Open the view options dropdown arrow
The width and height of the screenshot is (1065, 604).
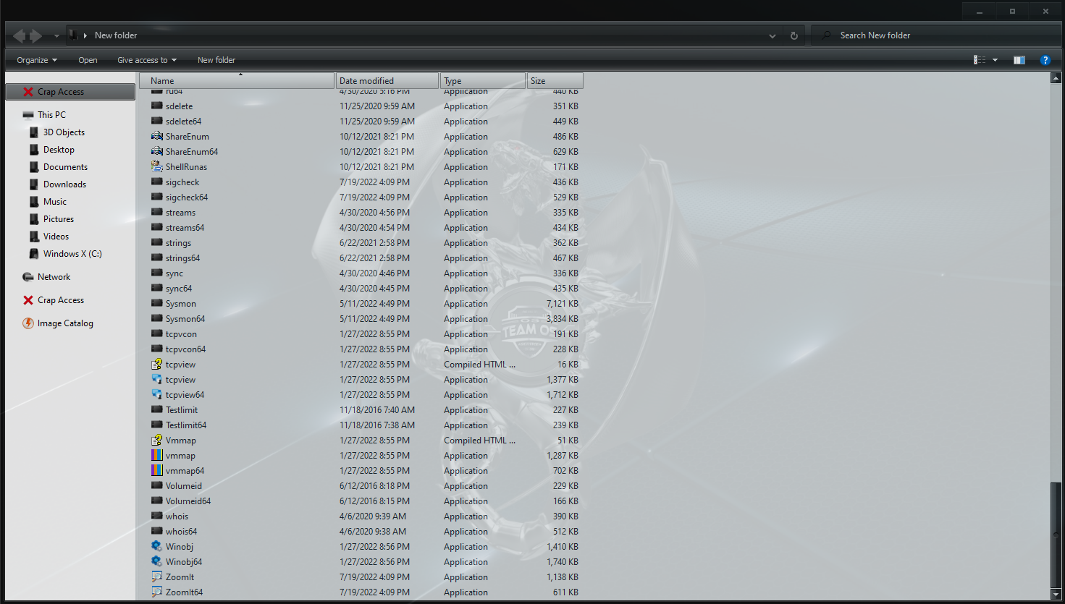(995, 60)
